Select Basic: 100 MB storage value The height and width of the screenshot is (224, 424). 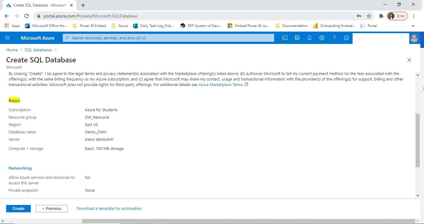coord(104,148)
